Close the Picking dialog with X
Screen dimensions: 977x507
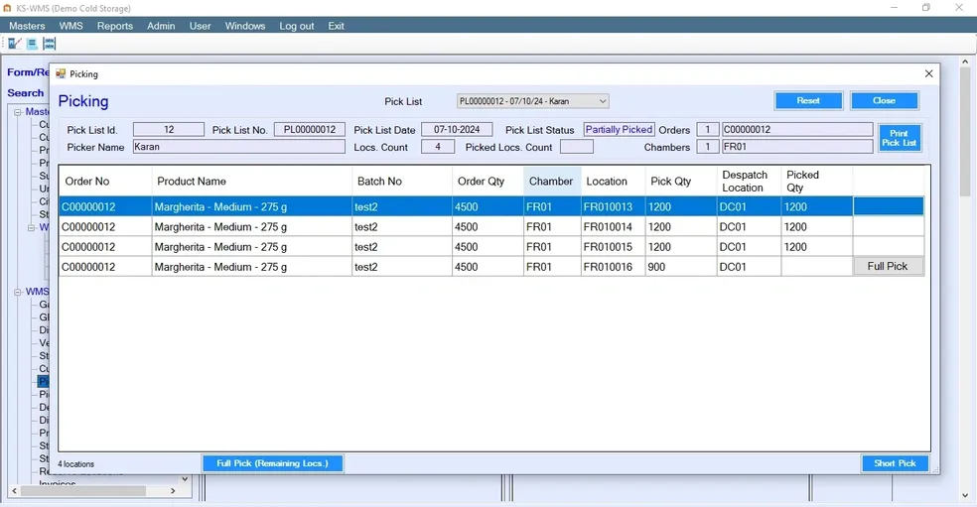coord(928,73)
